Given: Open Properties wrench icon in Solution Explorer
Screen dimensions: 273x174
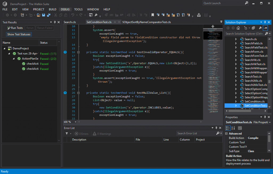Looking at the screenshot, I should 260,28.
